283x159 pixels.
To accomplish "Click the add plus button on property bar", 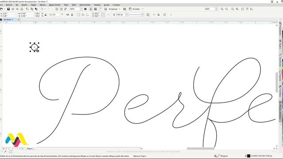I will click(171, 15).
